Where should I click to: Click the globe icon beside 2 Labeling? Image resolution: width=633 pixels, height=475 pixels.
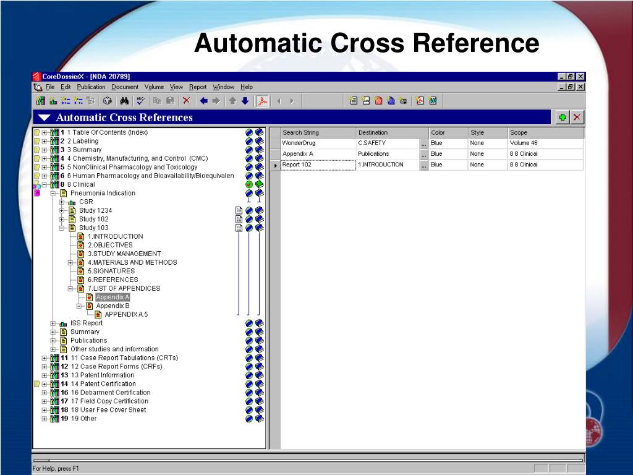[x=249, y=141]
